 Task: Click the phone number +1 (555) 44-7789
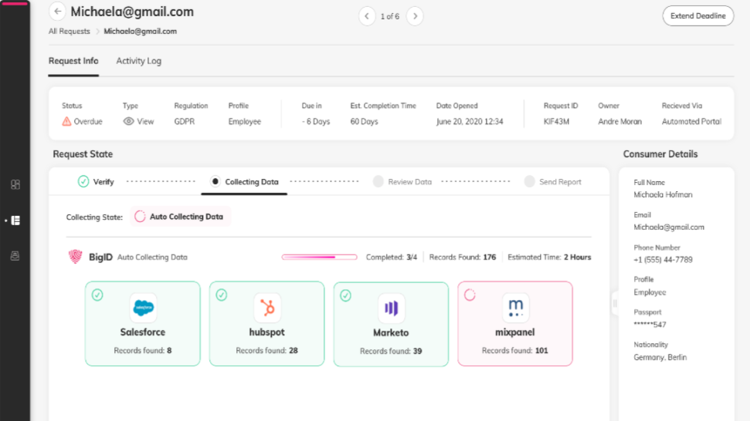pos(663,260)
